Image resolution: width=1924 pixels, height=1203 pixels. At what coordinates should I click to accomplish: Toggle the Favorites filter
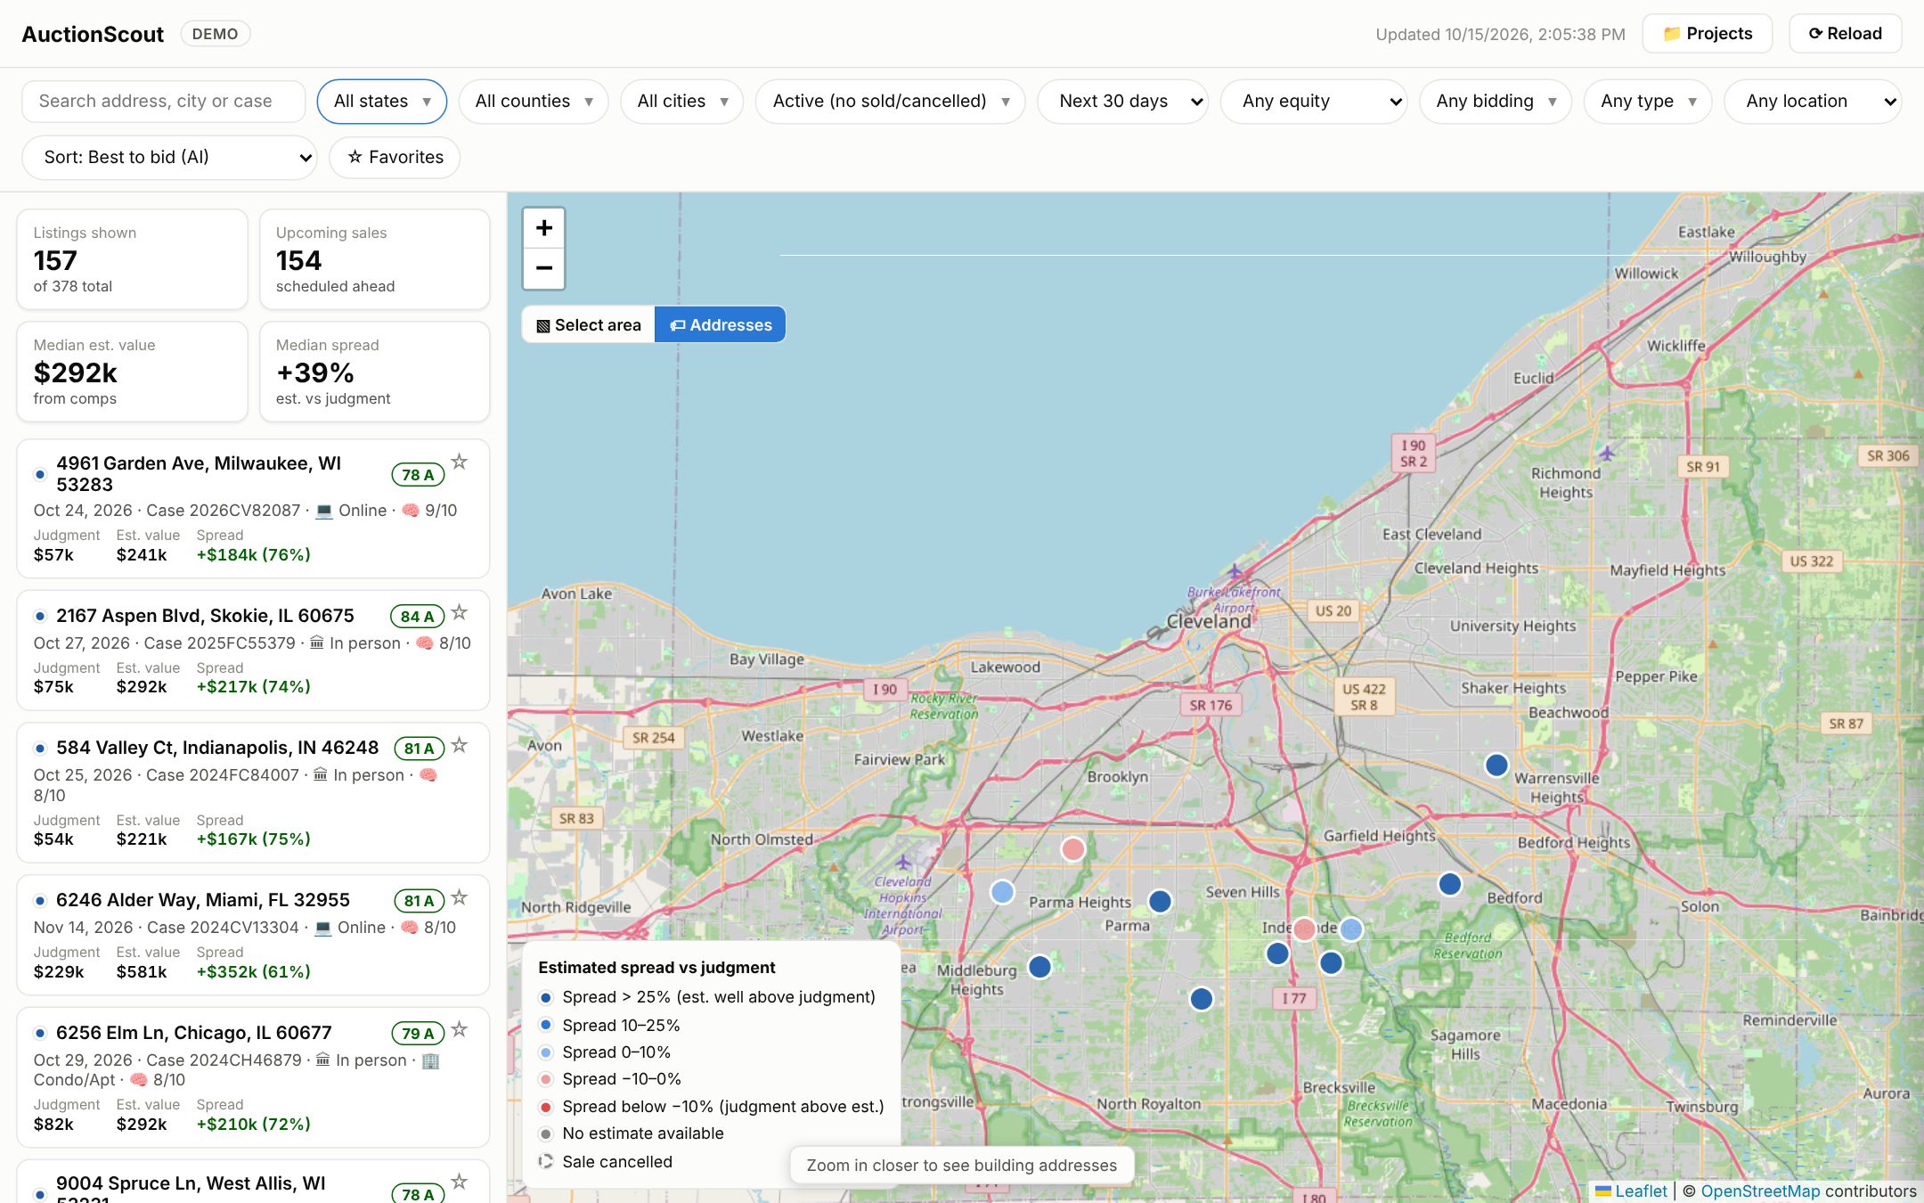click(x=395, y=157)
